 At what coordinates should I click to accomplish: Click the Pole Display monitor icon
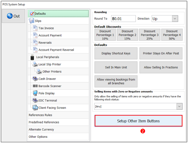click(35, 93)
